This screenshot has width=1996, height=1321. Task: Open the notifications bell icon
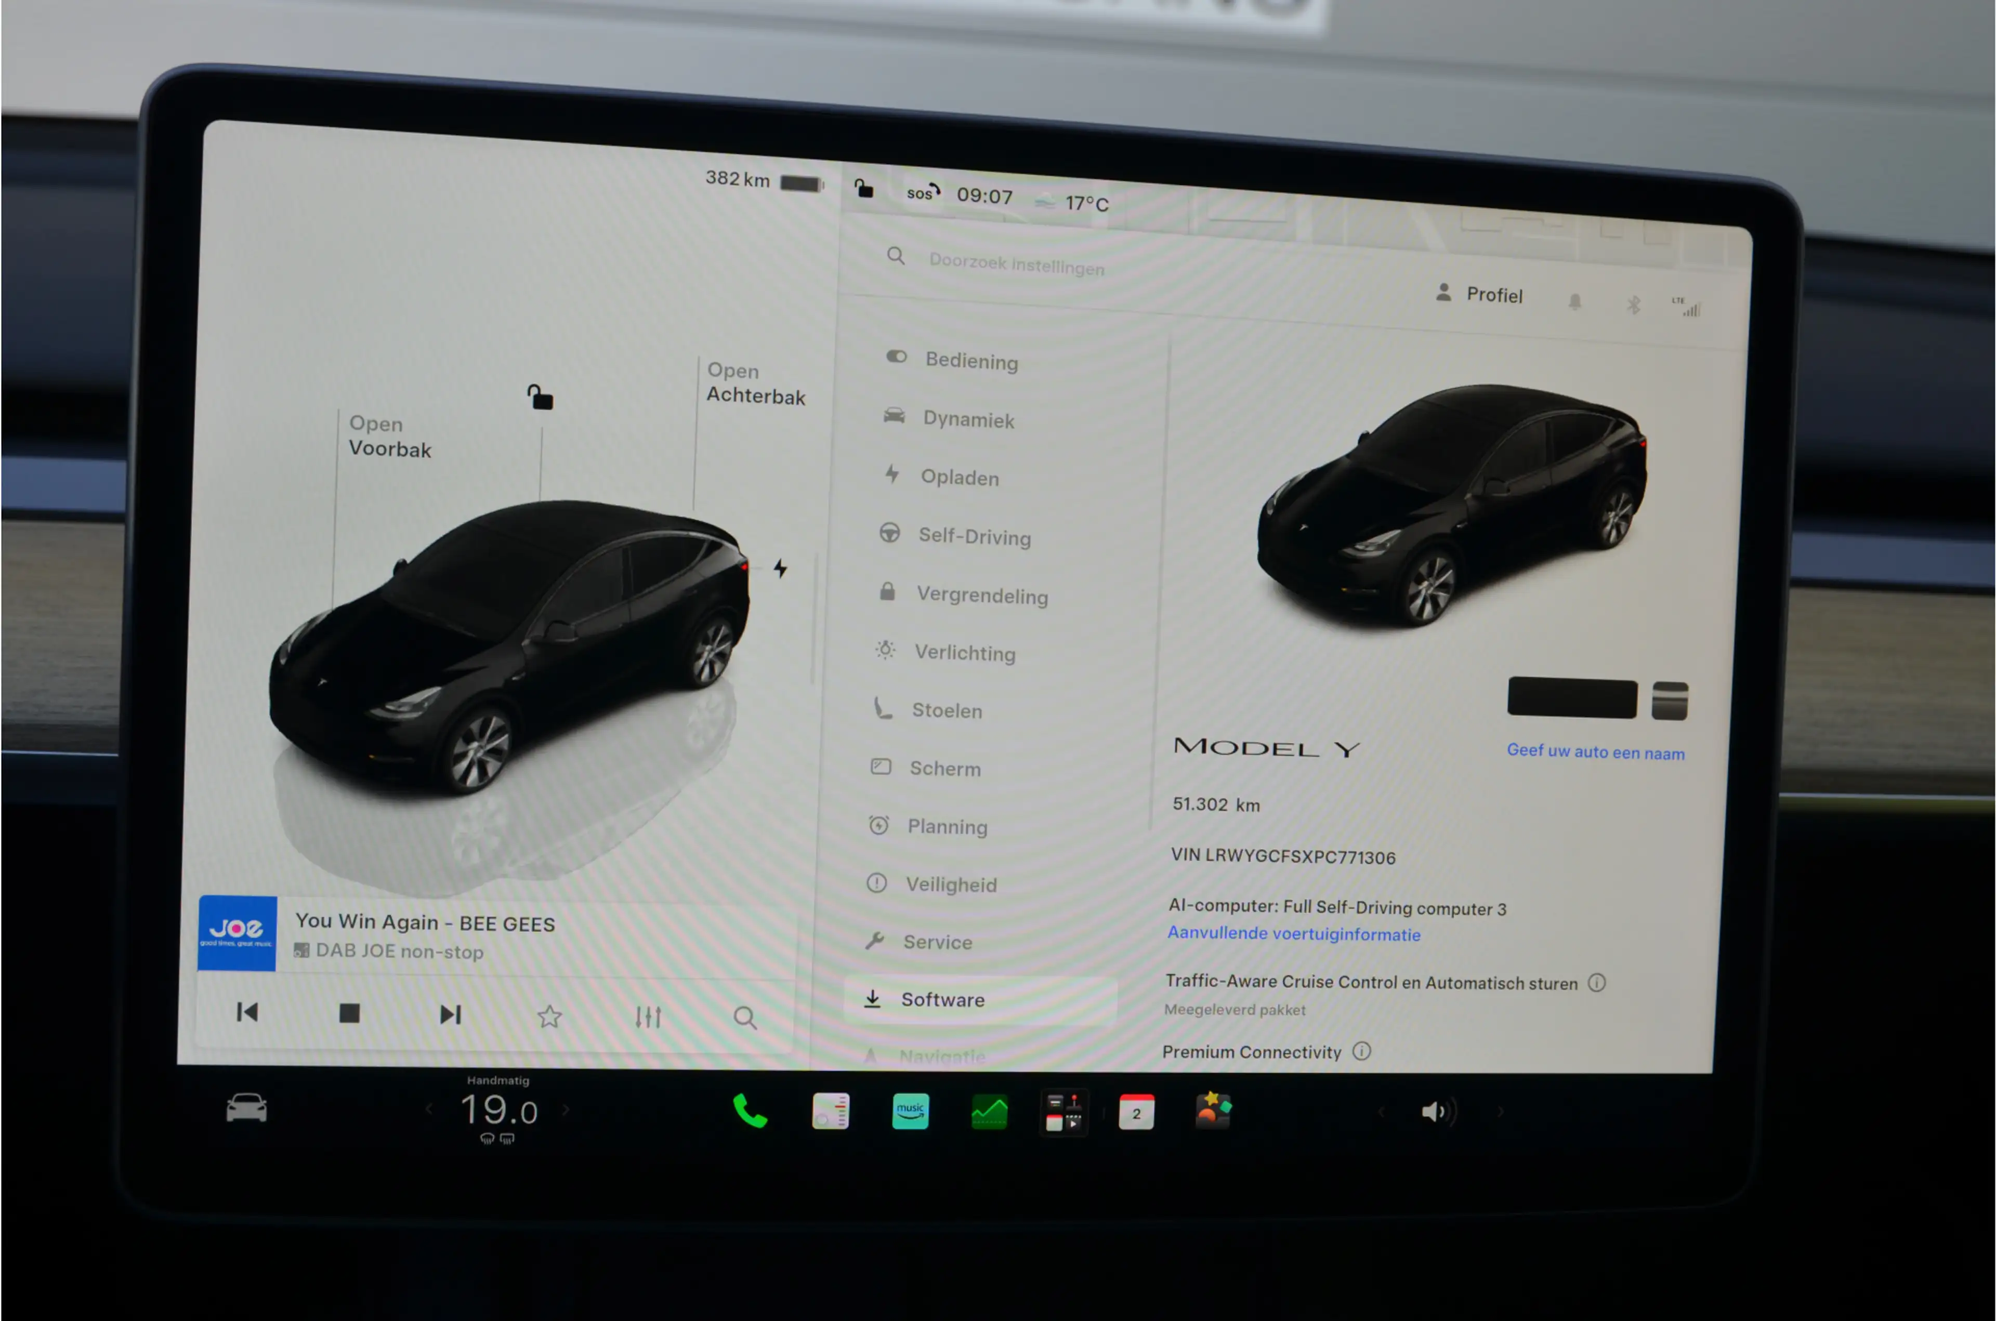click(x=1574, y=301)
